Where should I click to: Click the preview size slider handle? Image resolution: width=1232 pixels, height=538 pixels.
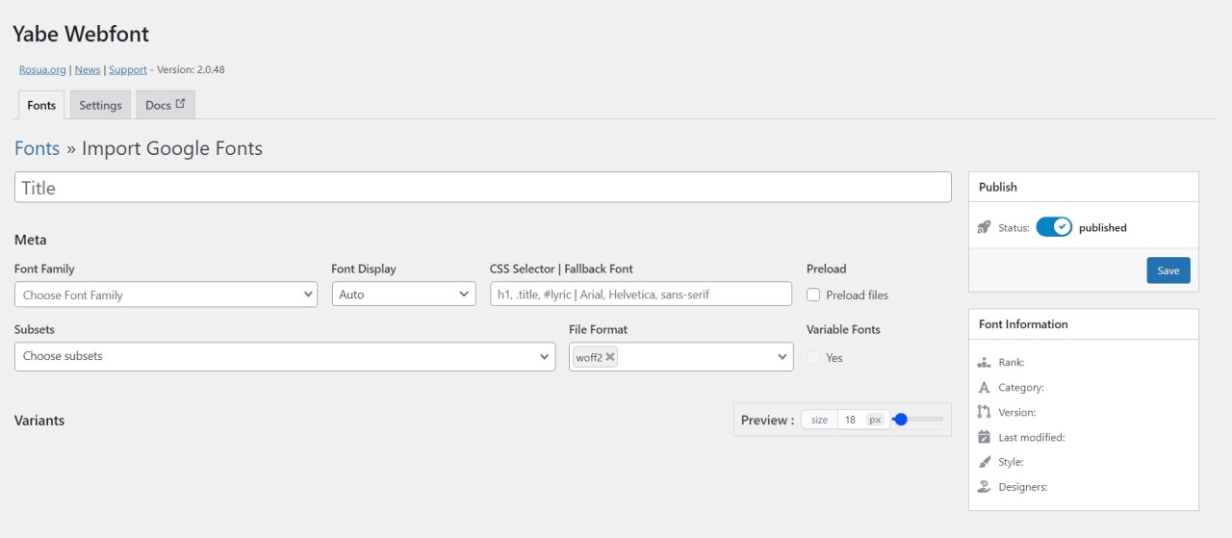point(901,420)
